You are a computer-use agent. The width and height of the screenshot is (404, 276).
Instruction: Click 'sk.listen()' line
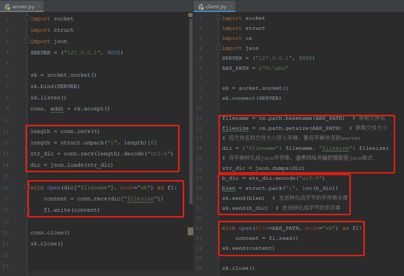[49, 98]
